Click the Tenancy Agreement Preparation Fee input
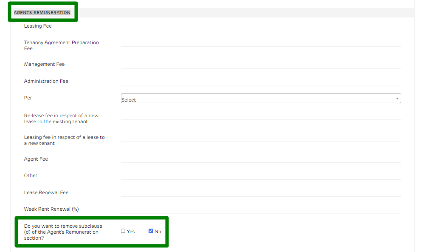The image size is (433, 252). [261, 43]
